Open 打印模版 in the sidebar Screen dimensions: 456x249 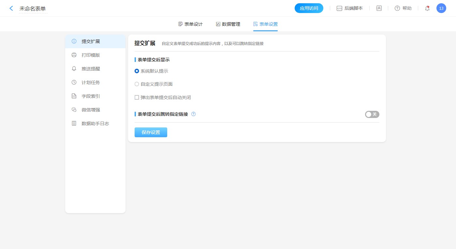tap(91, 55)
